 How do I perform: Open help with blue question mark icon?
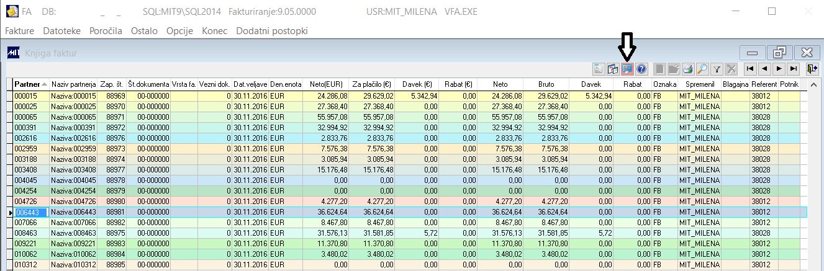(x=641, y=69)
